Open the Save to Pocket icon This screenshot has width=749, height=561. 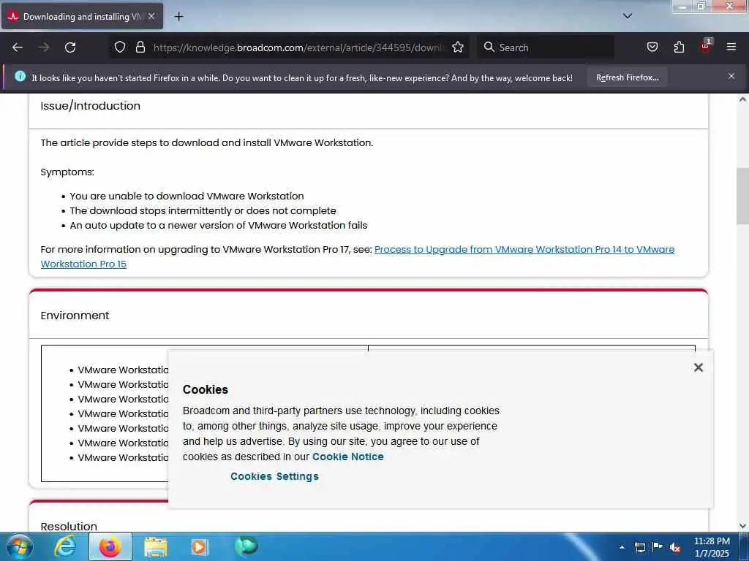(652, 47)
